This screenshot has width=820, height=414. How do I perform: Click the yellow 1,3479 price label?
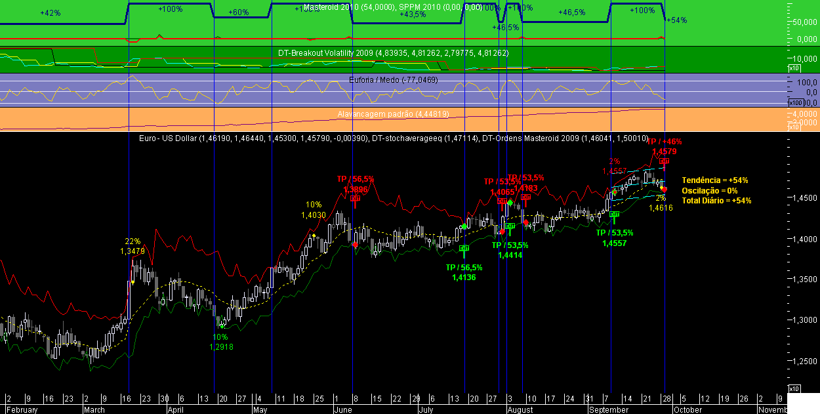(x=133, y=251)
